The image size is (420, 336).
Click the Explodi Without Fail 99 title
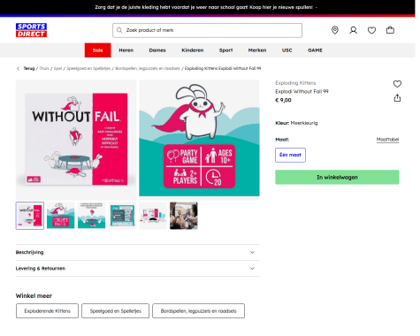pos(302,91)
